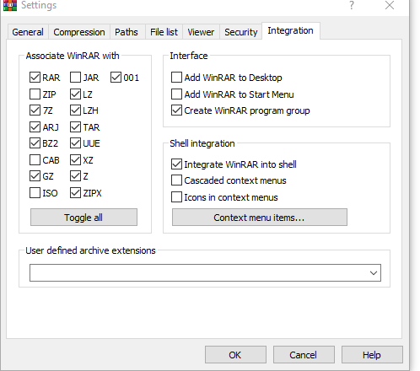The image size is (420, 371).
Task: Switch to the General tab
Action: (28, 32)
